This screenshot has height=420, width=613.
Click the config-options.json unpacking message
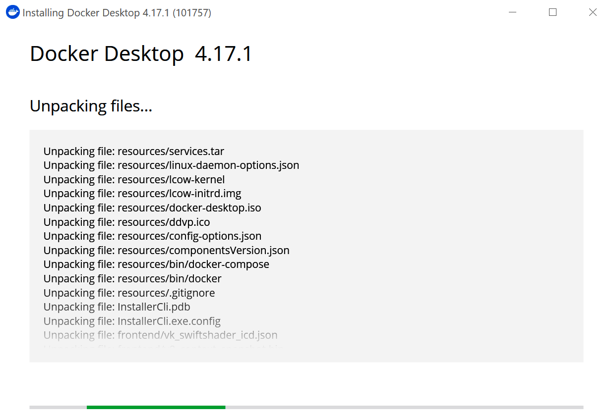coord(152,236)
